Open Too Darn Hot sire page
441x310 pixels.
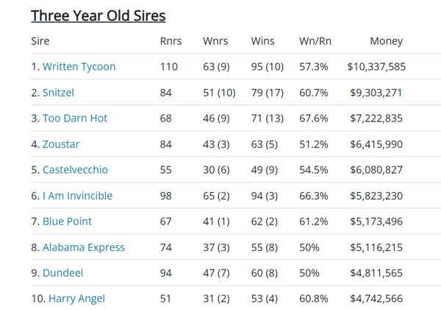coord(74,119)
